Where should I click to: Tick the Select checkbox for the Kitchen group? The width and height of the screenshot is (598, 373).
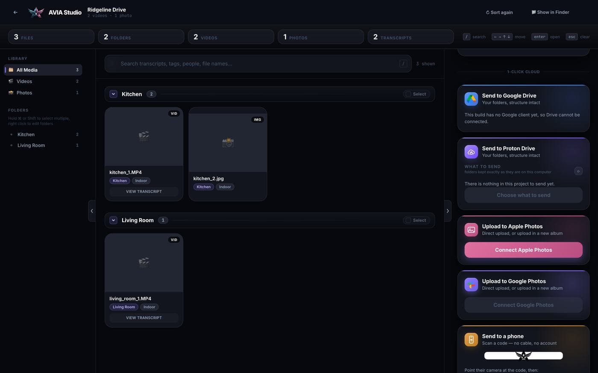click(x=408, y=94)
